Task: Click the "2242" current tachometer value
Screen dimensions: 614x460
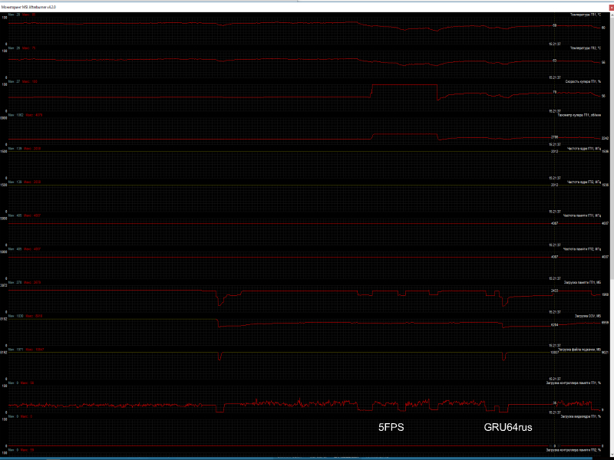Action: [x=605, y=138]
